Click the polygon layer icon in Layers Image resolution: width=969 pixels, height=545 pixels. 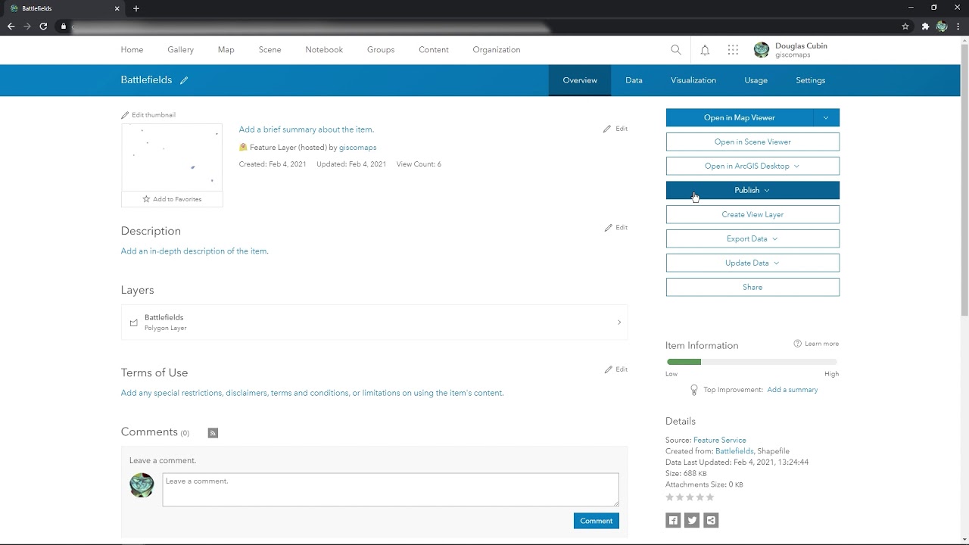134,322
